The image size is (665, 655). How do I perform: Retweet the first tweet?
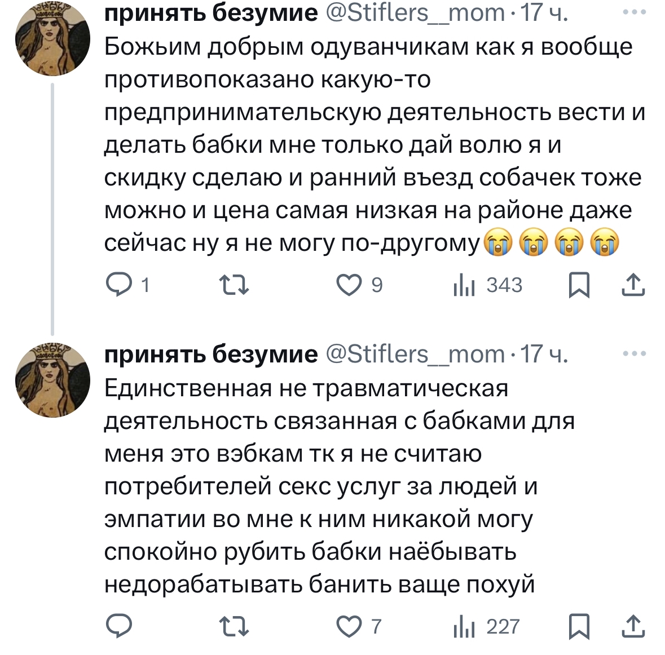234,285
